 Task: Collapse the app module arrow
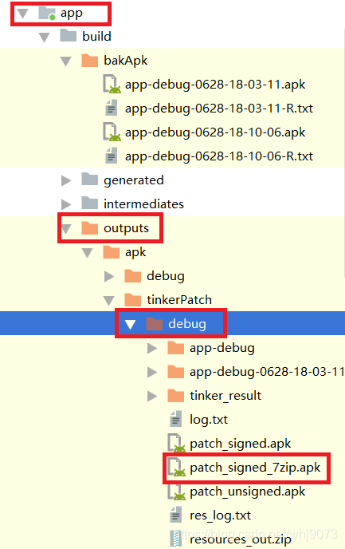pos(23,14)
